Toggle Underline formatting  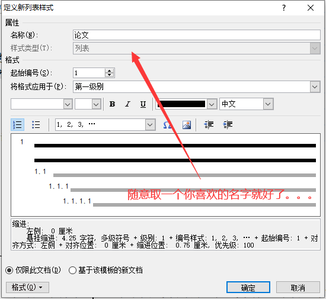coord(143,104)
